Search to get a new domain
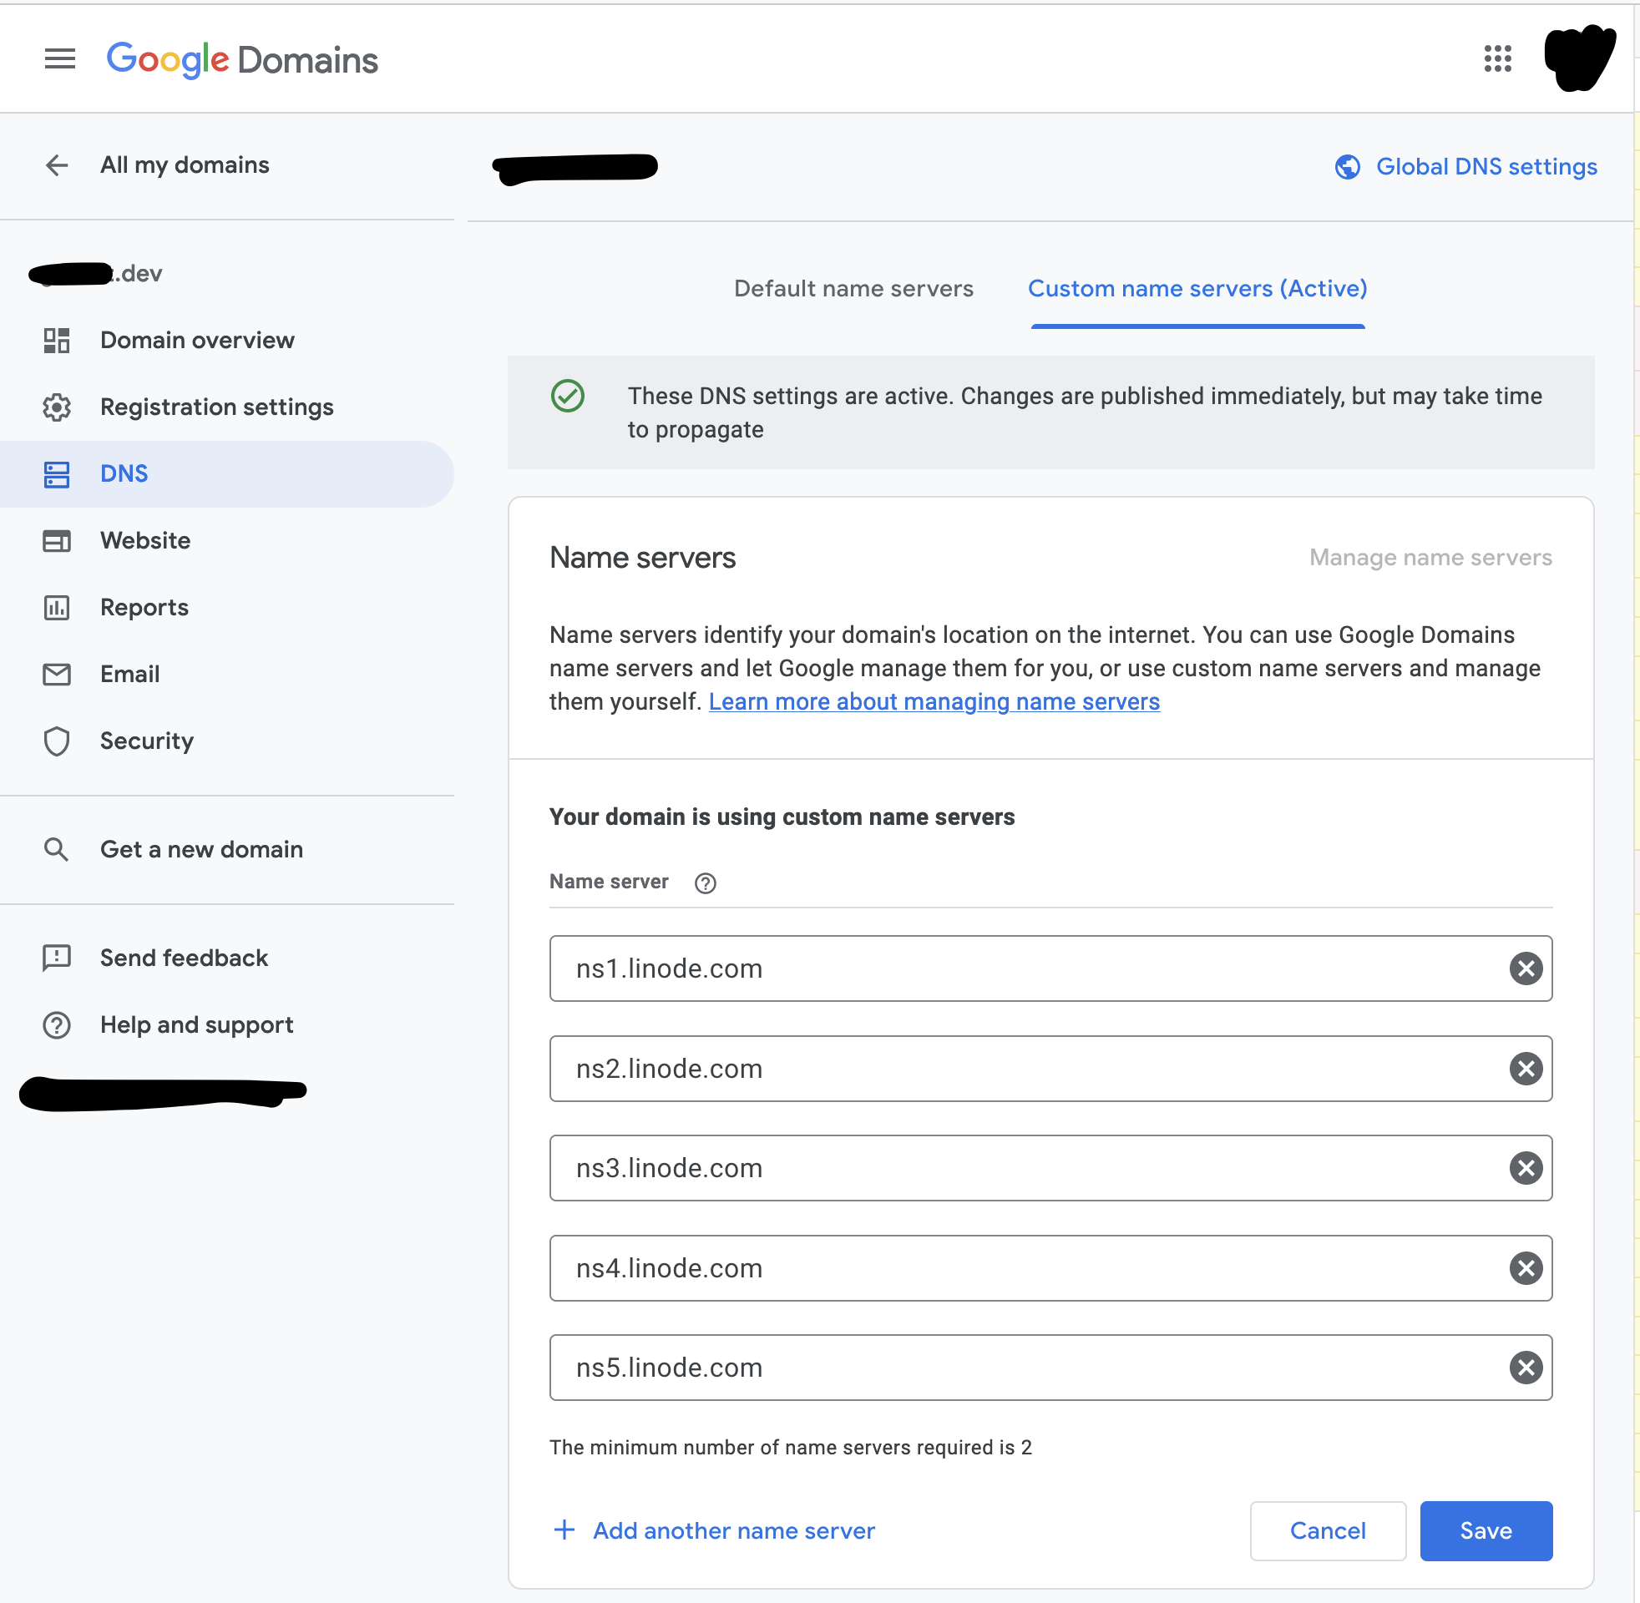 point(201,848)
